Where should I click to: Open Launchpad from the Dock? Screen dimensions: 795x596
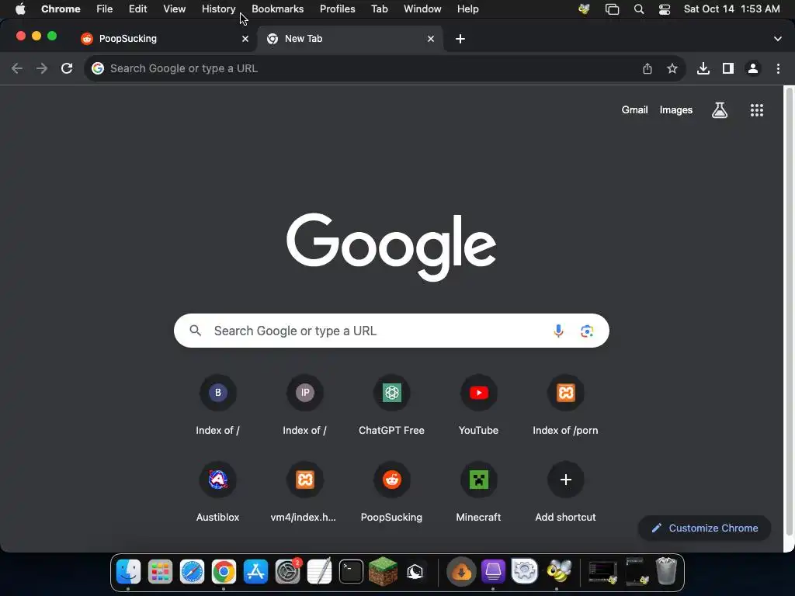point(160,572)
